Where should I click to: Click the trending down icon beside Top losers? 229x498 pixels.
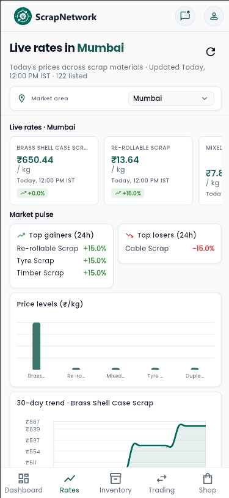pyautogui.click(x=129, y=235)
